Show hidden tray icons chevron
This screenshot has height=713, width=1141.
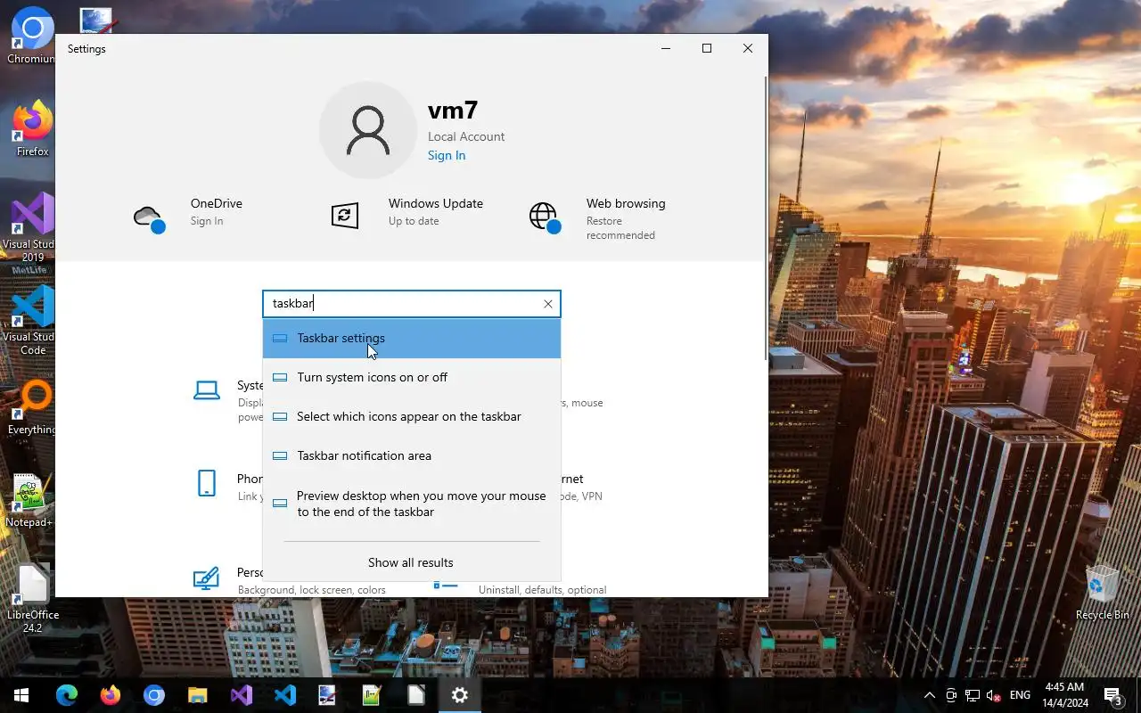click(x=930, y=695)
